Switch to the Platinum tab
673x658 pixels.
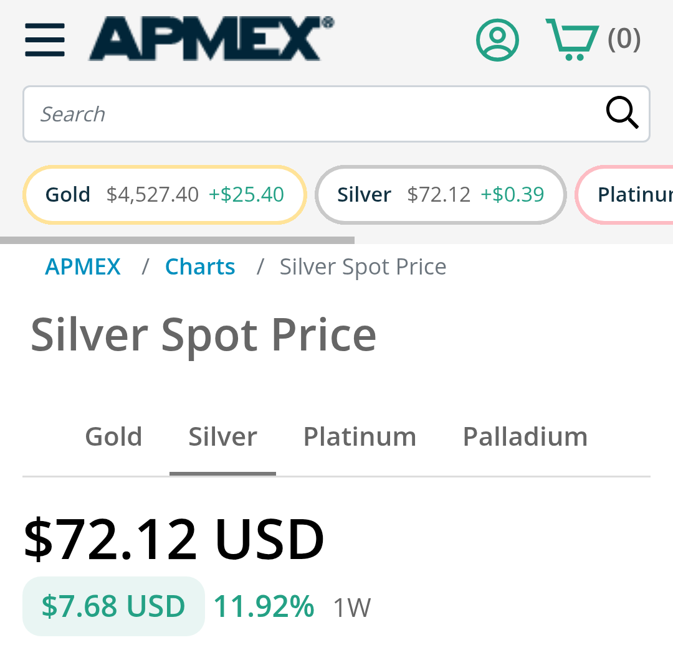coord(360,436)
